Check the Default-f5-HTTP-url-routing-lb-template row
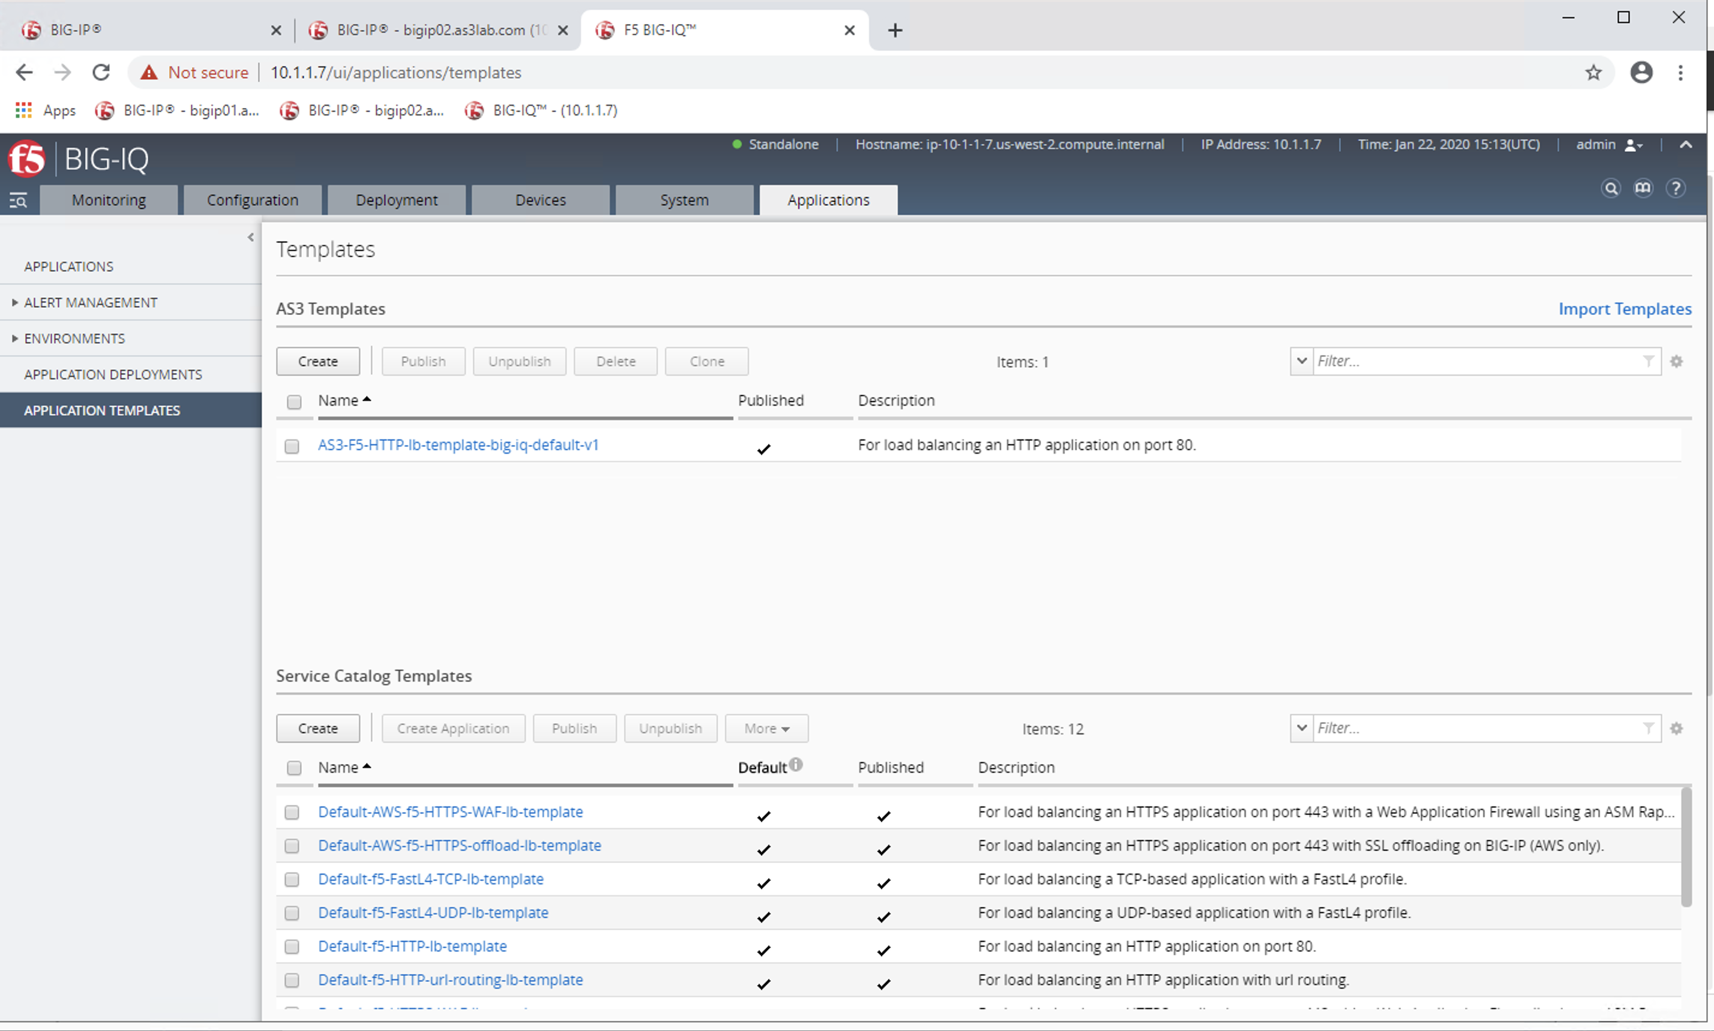1714x1031 pixels. click(x=292, y=979)
